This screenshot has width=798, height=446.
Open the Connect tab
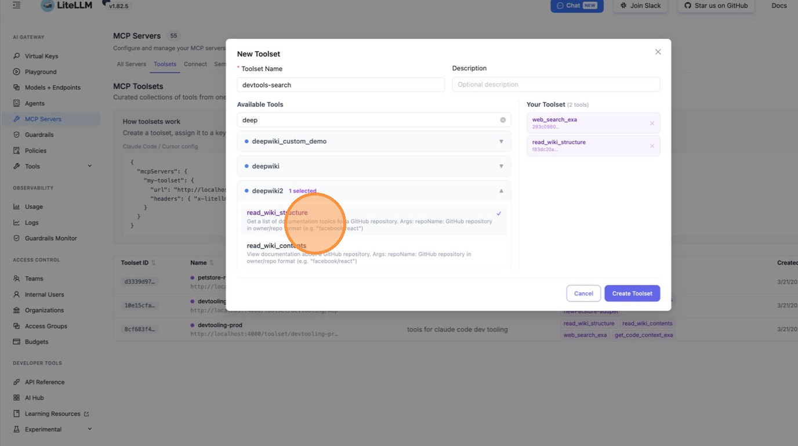coord(195,64)
